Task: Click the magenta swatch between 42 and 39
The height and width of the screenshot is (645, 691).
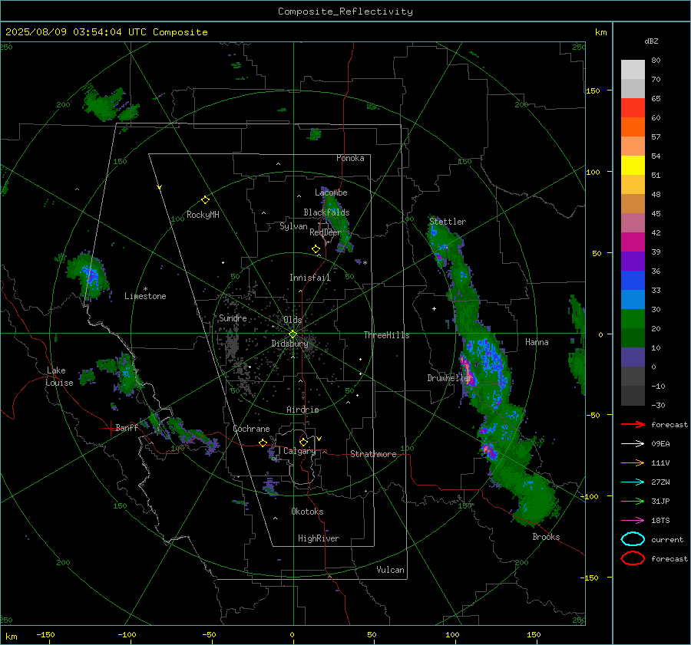Action: 633,242
